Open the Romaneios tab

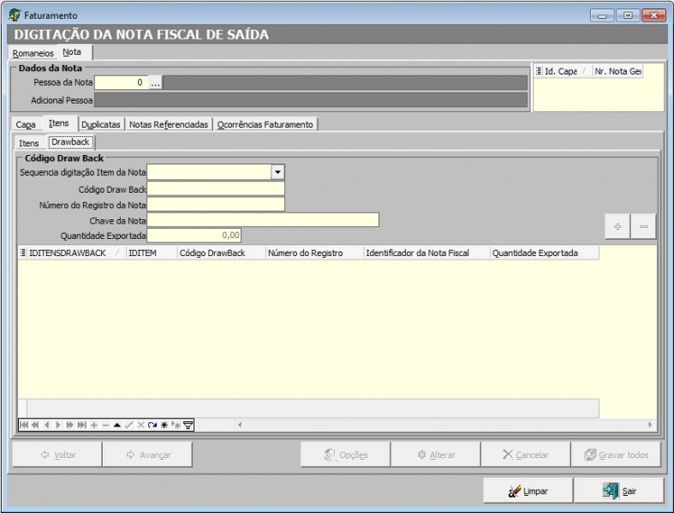coord(33,53)
